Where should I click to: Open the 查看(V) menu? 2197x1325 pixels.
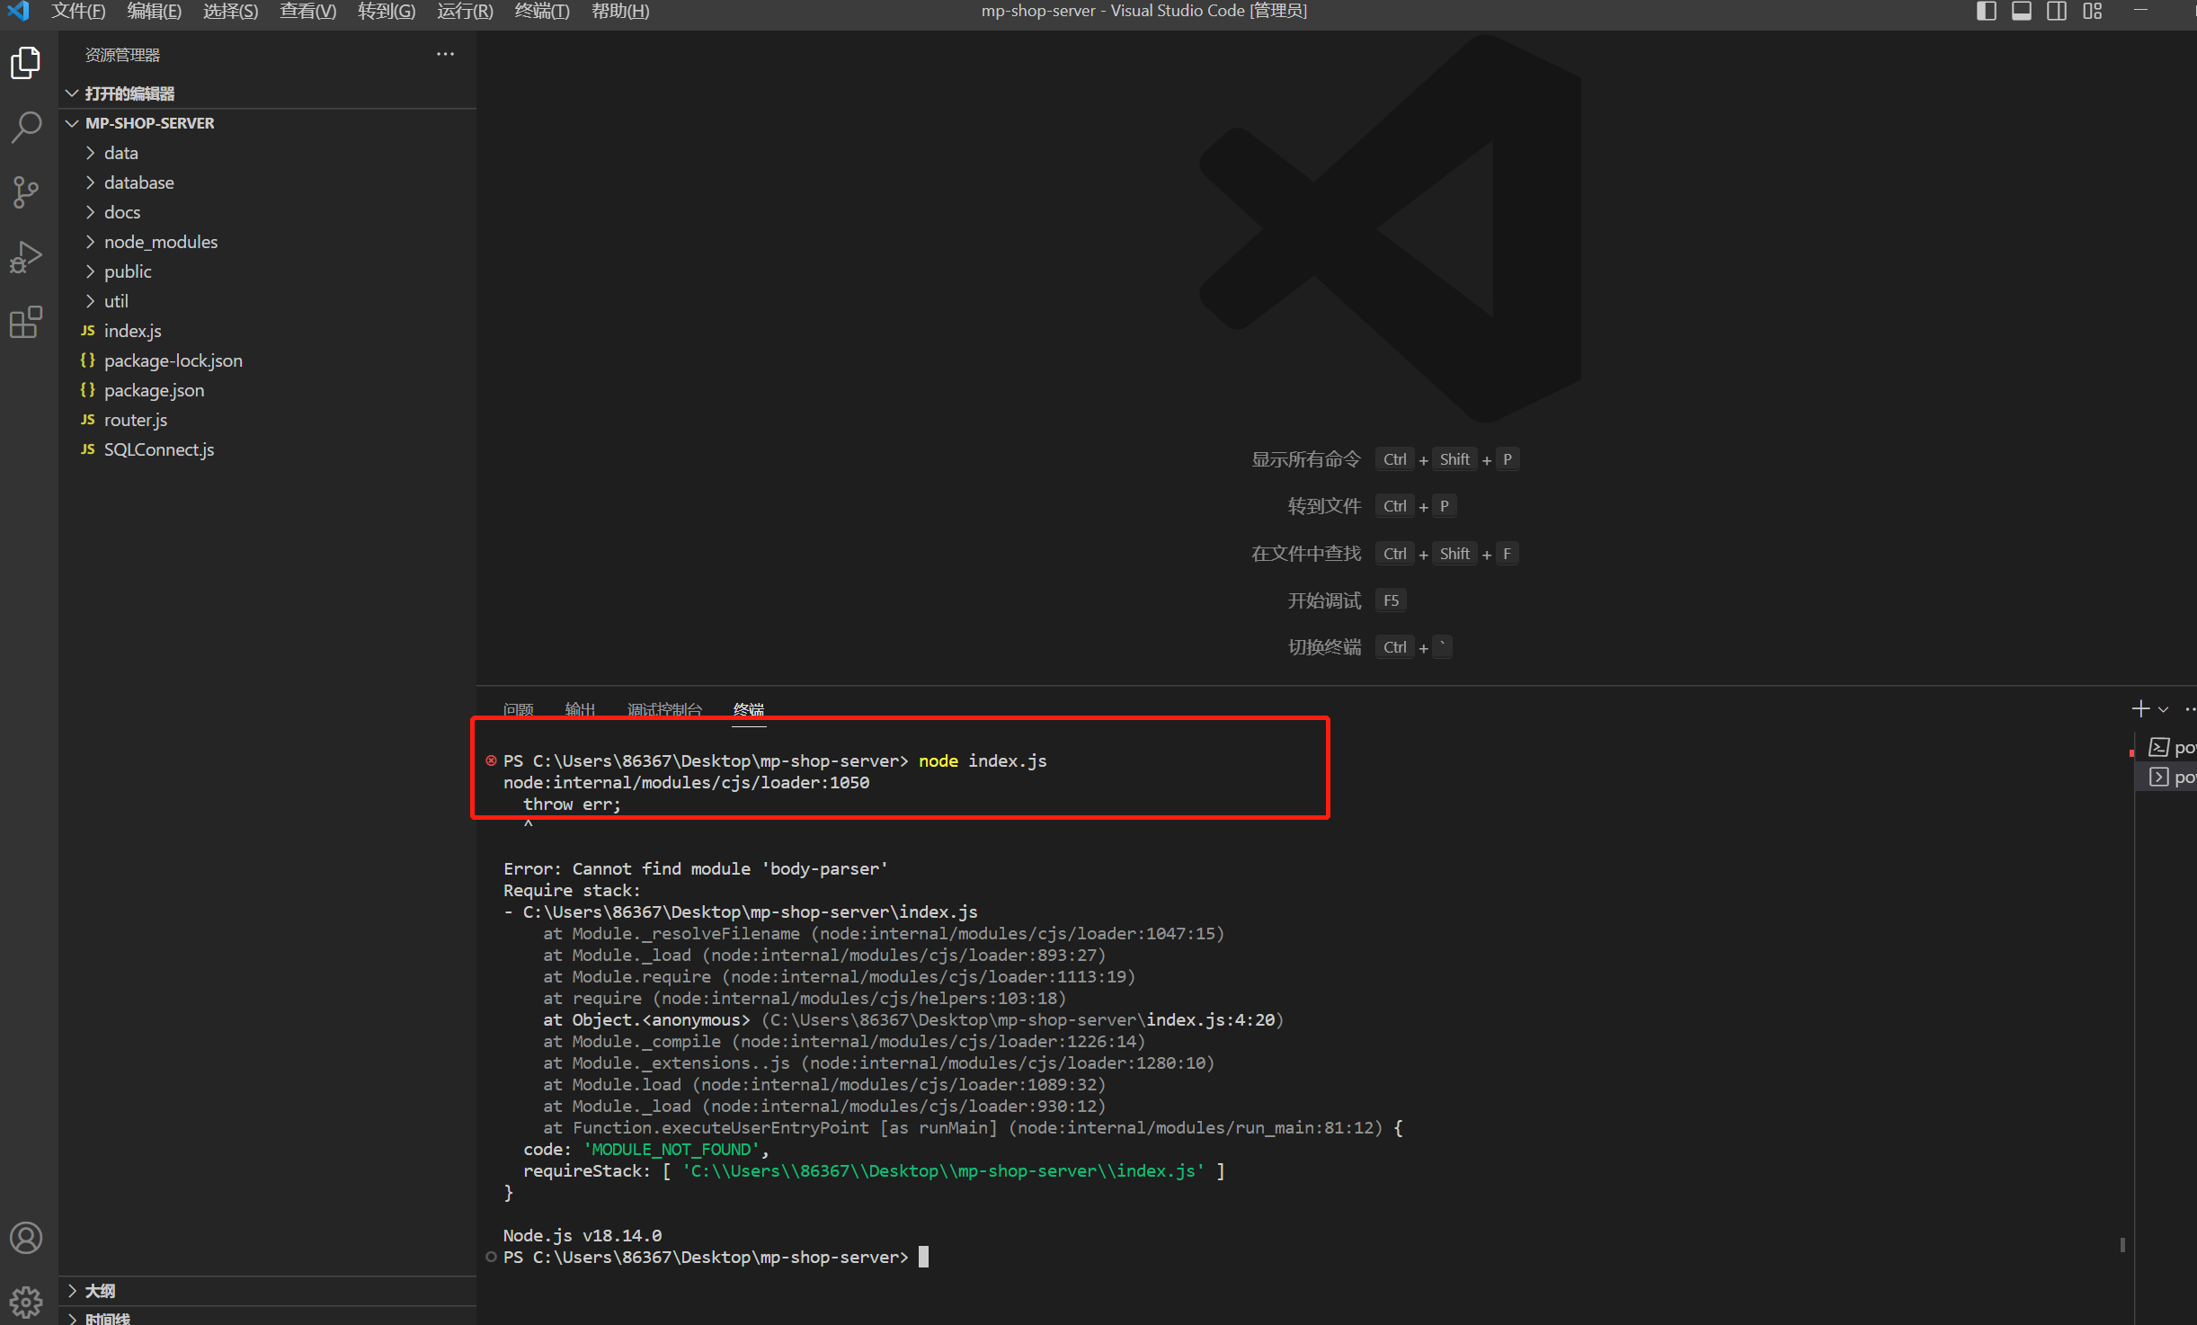click(x=307, y=11)
